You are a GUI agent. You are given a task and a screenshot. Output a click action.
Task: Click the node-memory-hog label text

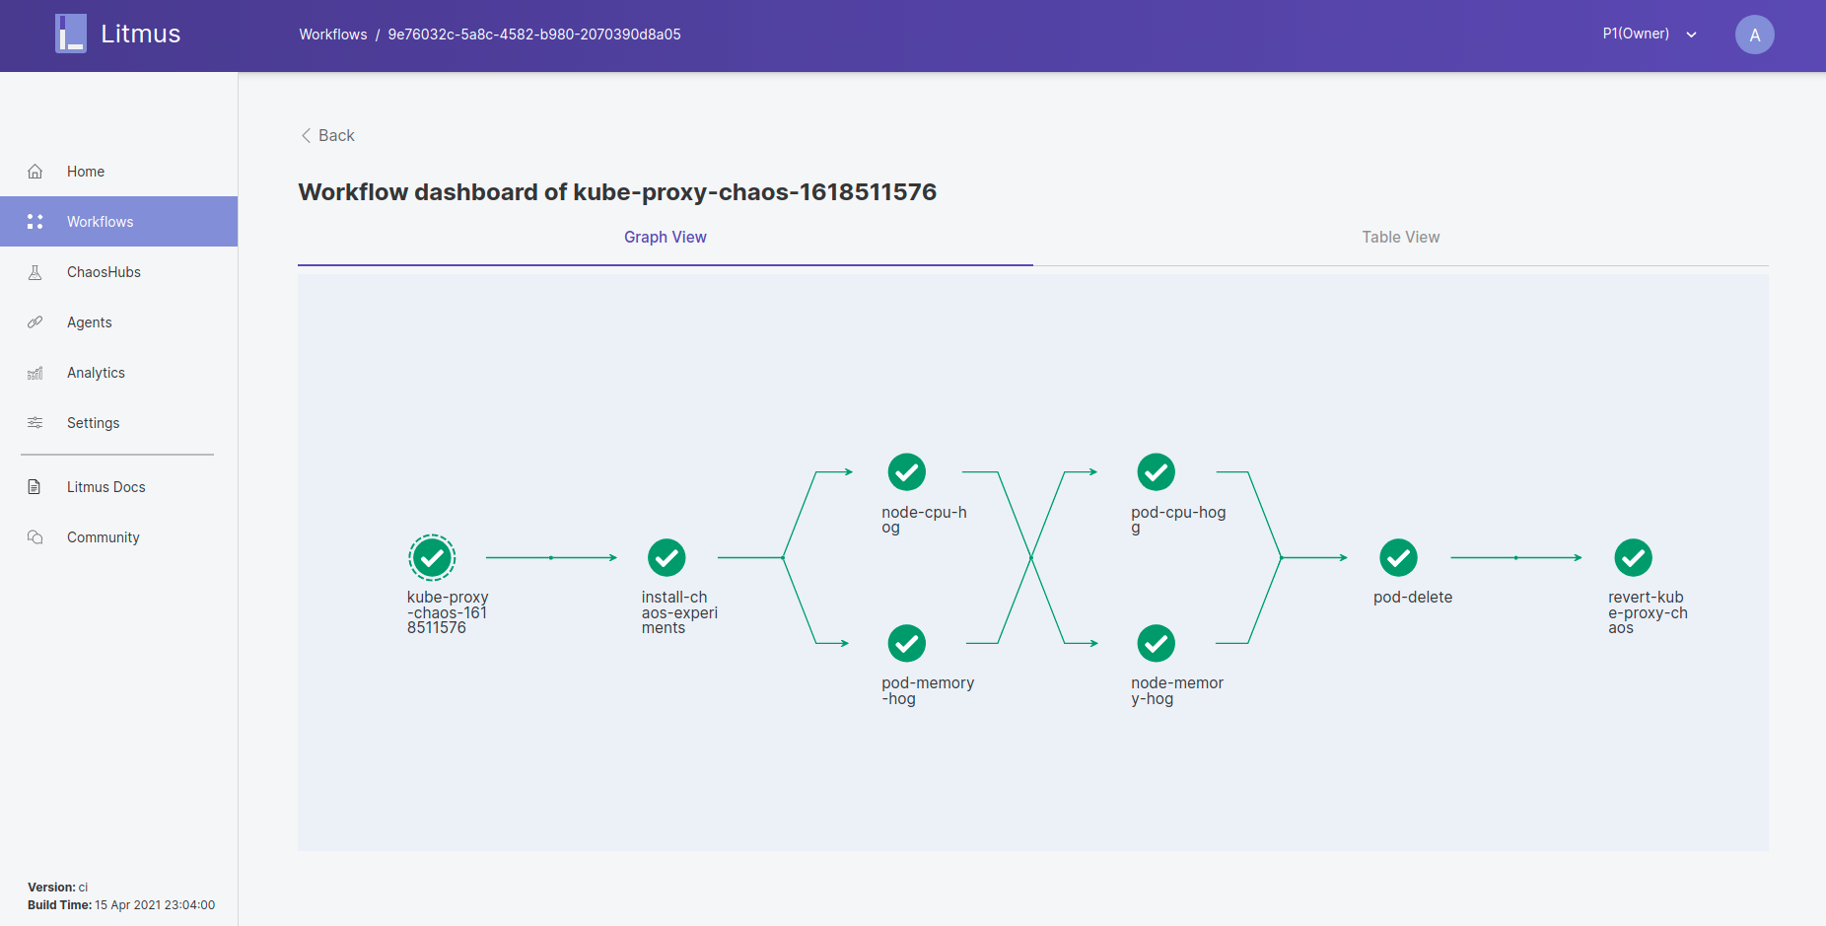coord(1177,691)
